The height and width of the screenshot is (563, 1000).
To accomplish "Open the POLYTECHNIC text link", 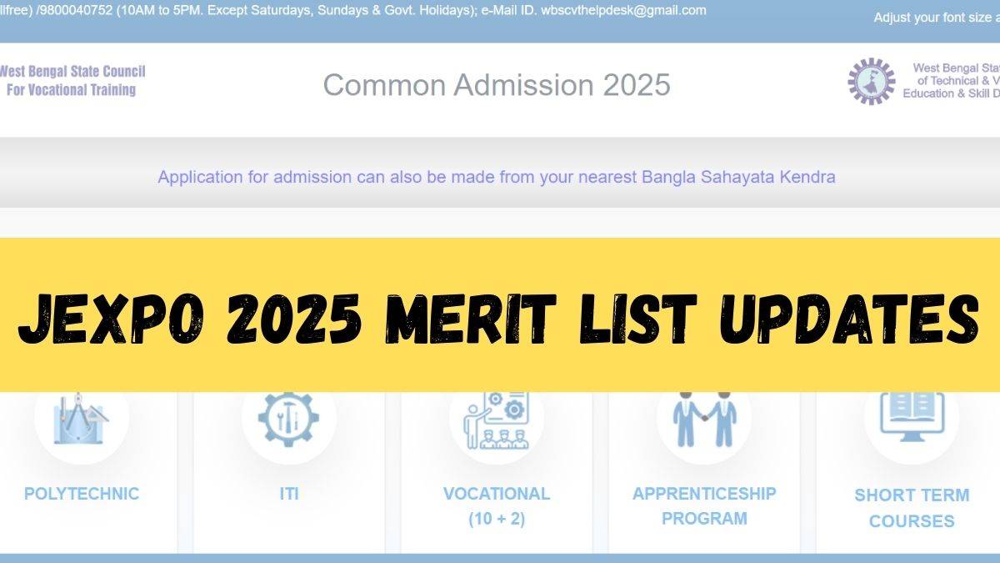I will pyautogui.click(x=82, y=493).
